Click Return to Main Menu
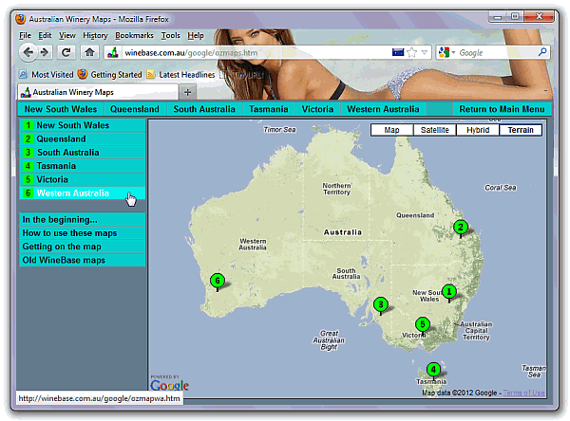This screenshot has height=421, width=570. pos(502,109)
